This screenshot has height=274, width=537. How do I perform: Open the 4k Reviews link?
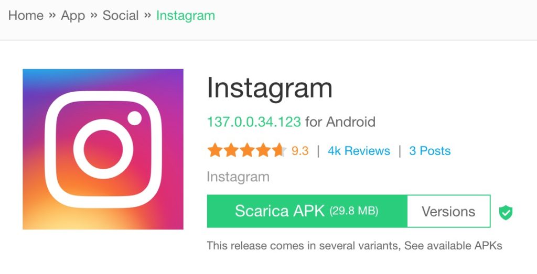tap(359, 151)
